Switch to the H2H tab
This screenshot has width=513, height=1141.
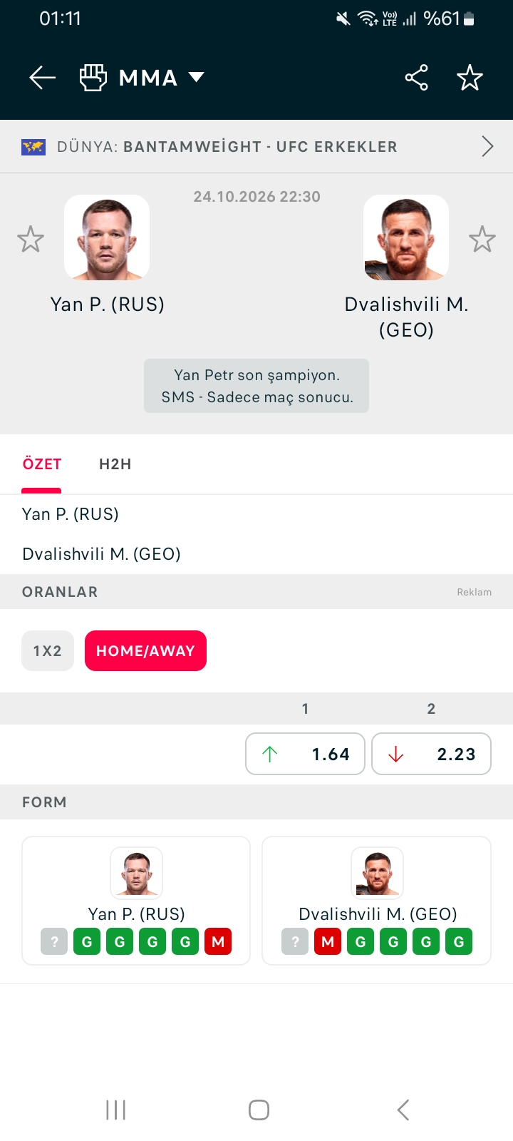coord(115,464)
